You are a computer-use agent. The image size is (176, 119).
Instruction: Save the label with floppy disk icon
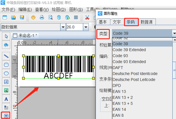pos(22,17)
